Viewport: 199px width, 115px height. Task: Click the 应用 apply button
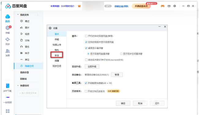click(x=157, y=103)
